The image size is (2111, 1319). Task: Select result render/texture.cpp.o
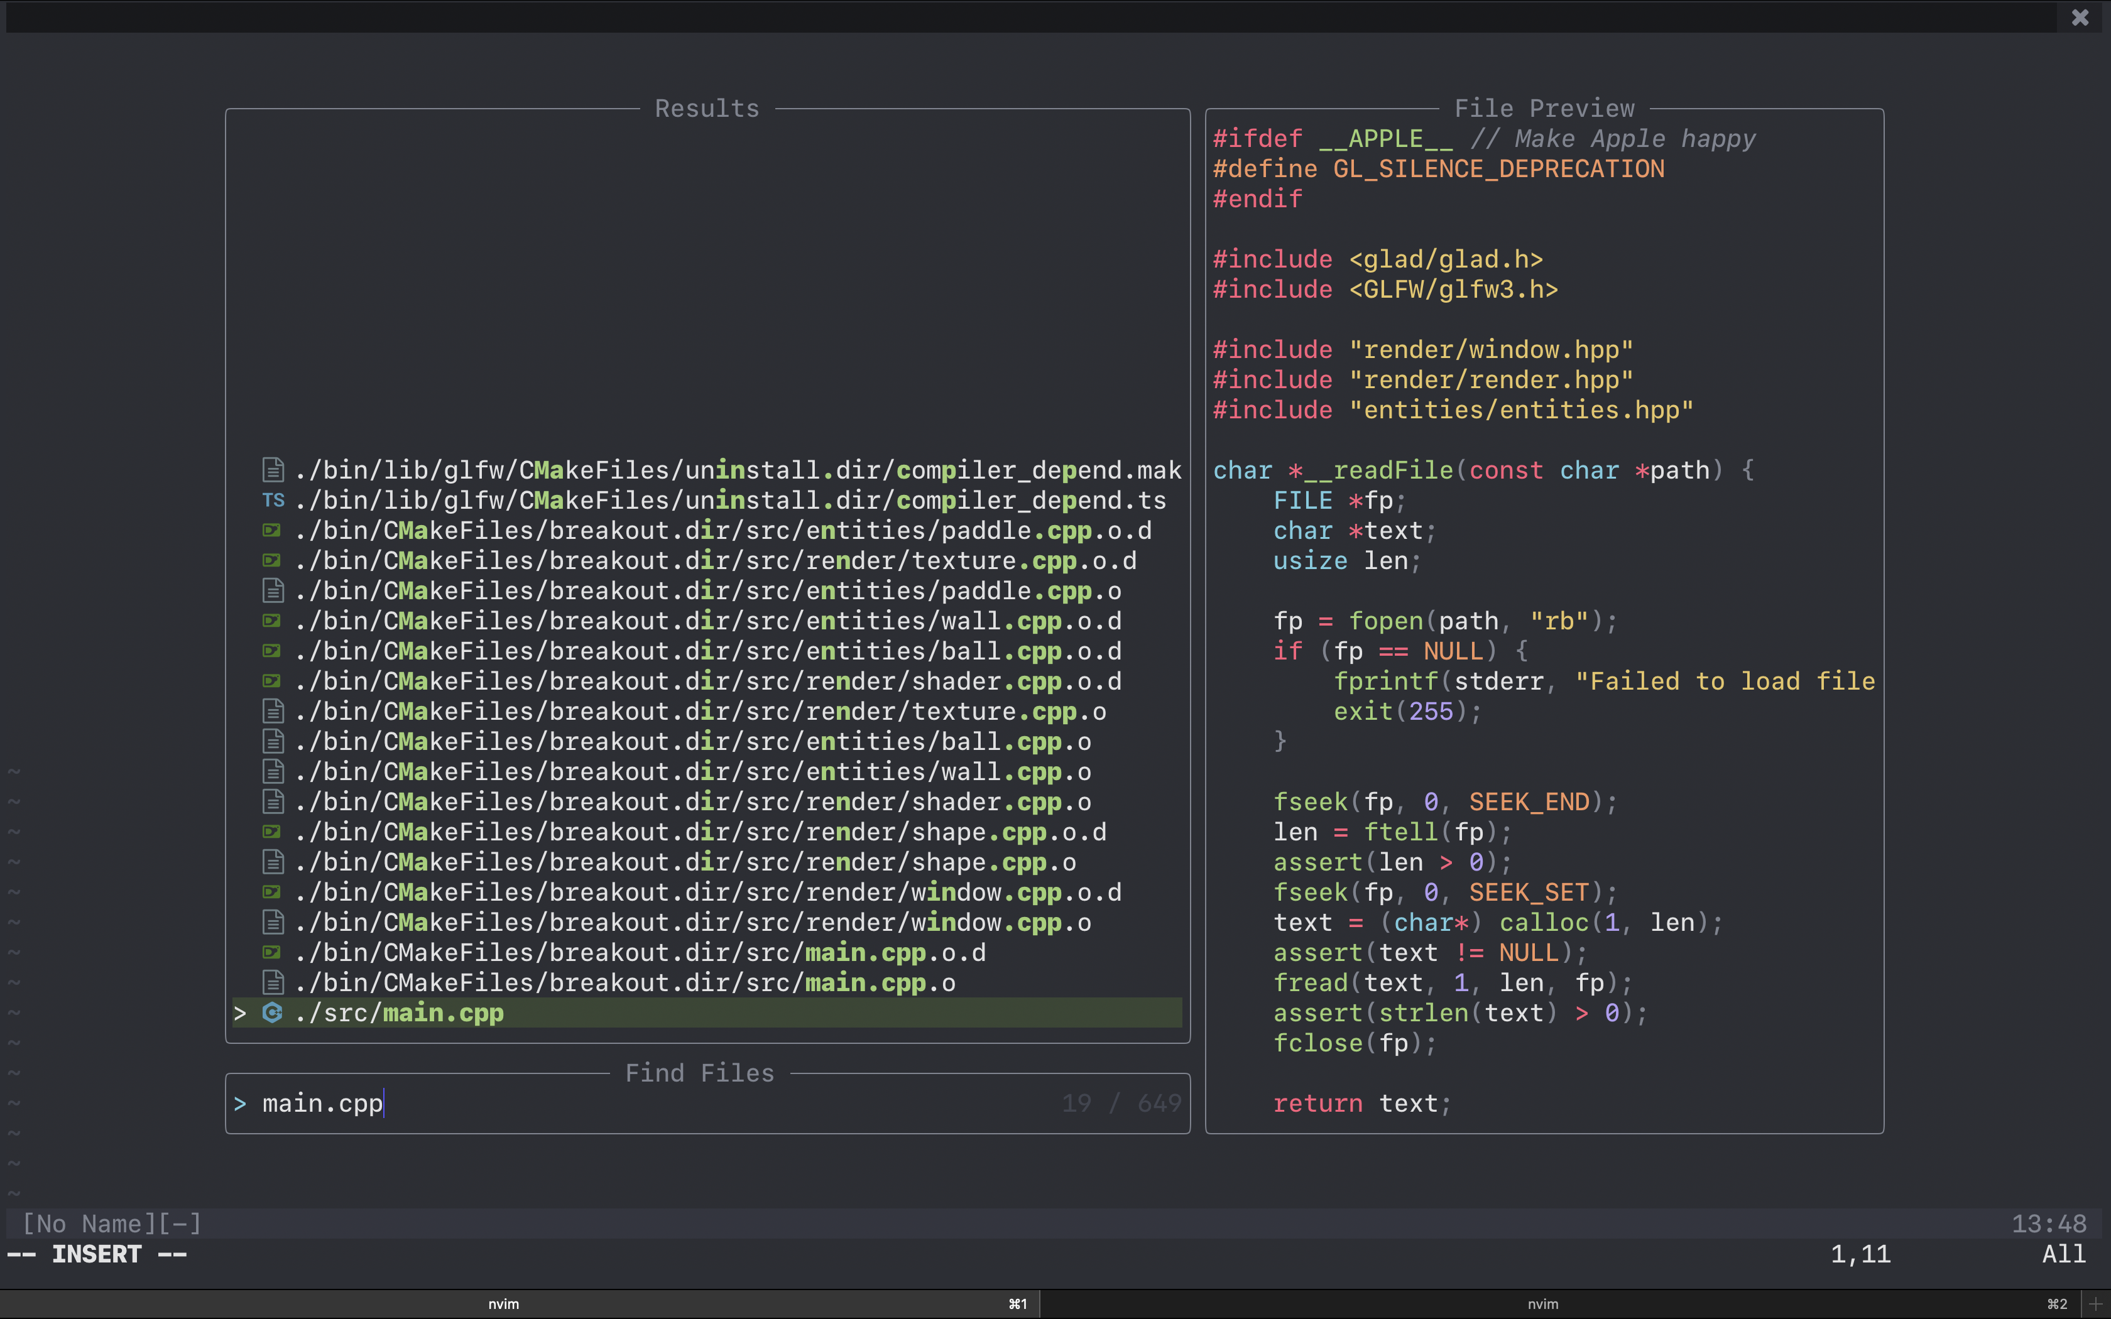tap(707, 712)
